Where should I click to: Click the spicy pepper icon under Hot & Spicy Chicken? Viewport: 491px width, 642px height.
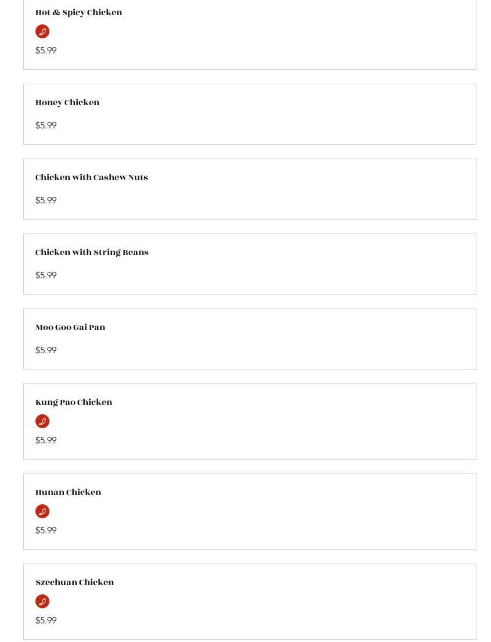42,31
